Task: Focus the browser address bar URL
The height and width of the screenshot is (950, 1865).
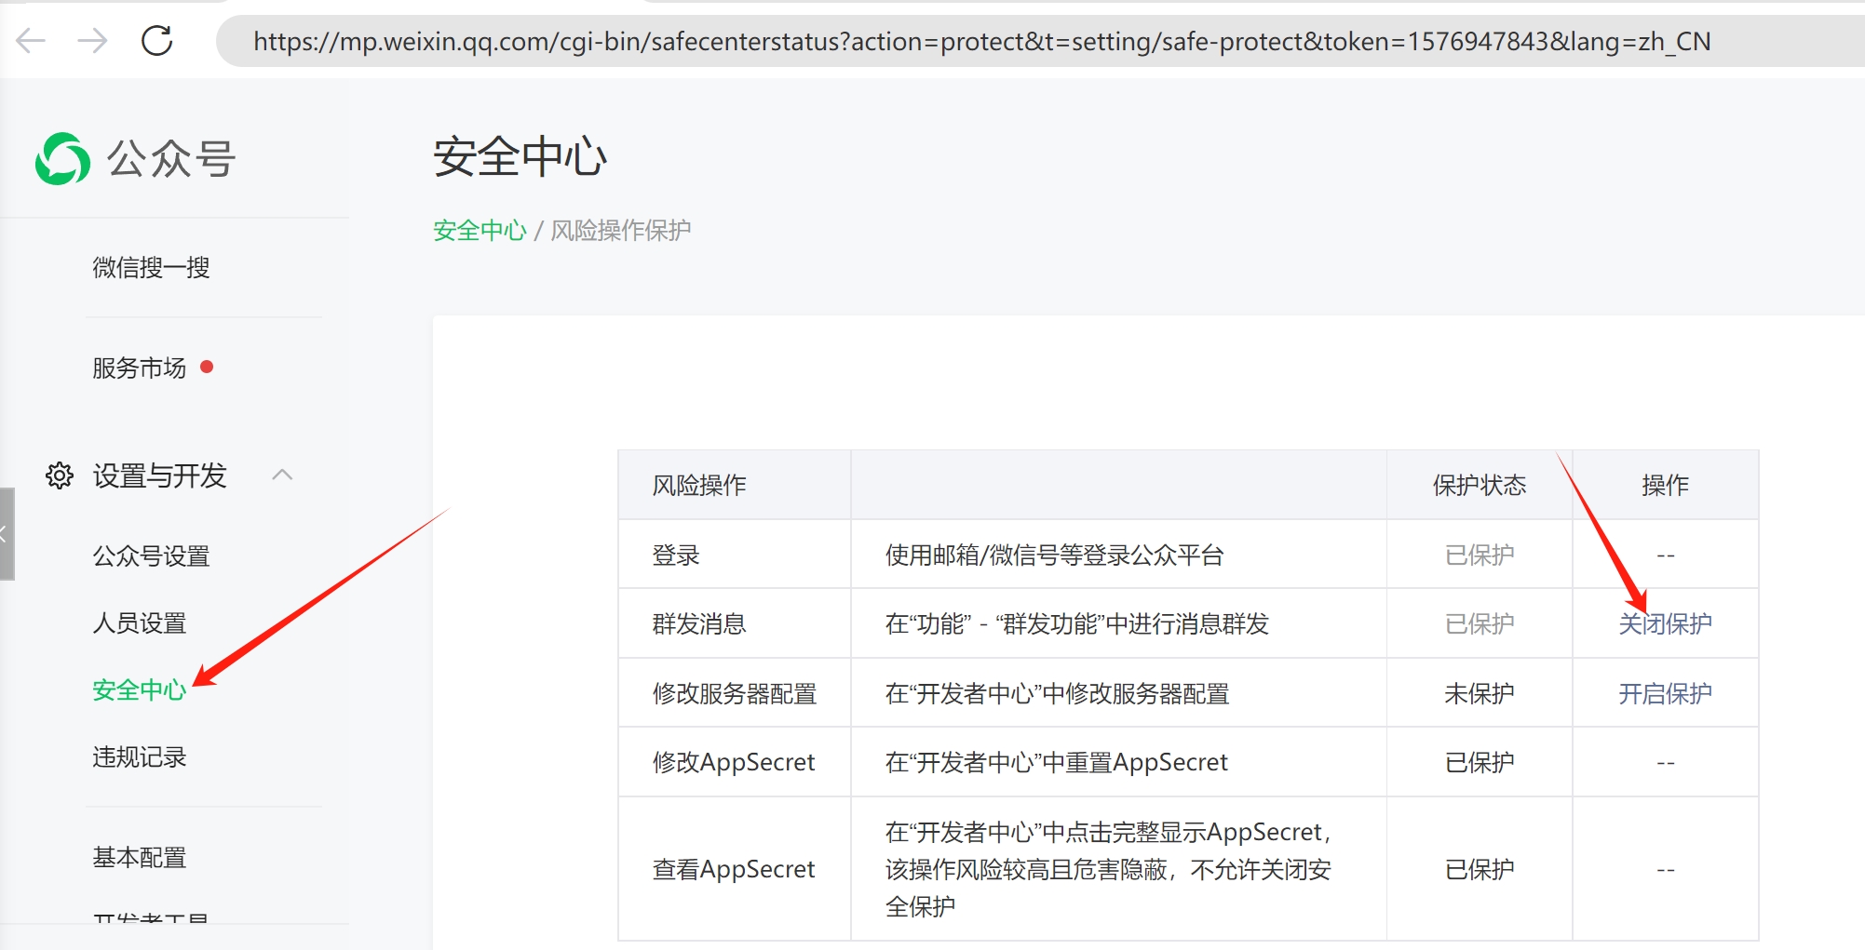Action: coord(981,42)
